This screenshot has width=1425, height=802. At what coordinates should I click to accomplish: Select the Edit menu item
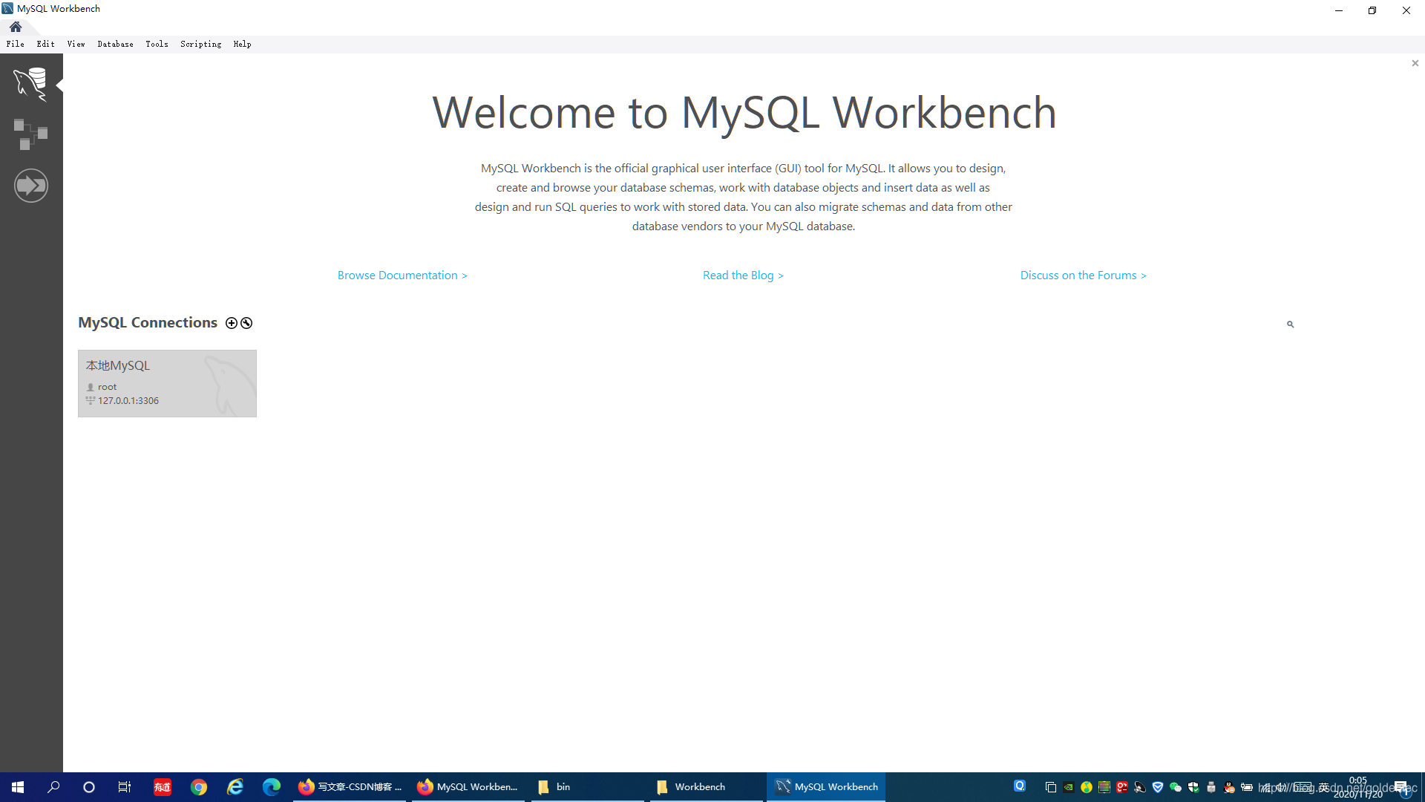click(x=46, y=44)
